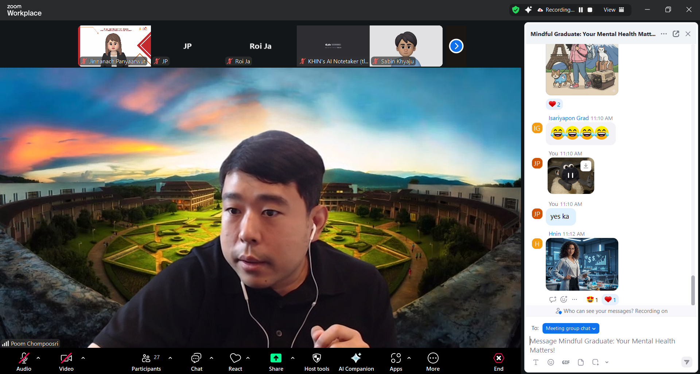The width and height of the screenshot is (700, 374).
Task: Pause the cloud recording
Action: (581, 10)
